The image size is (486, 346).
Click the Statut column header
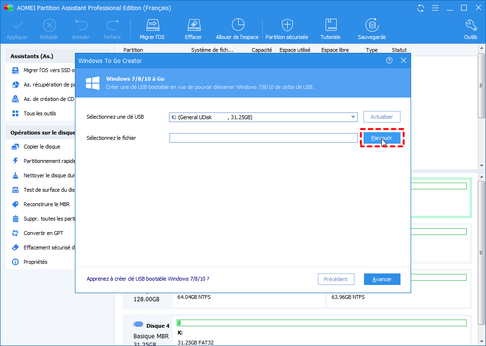399,50
